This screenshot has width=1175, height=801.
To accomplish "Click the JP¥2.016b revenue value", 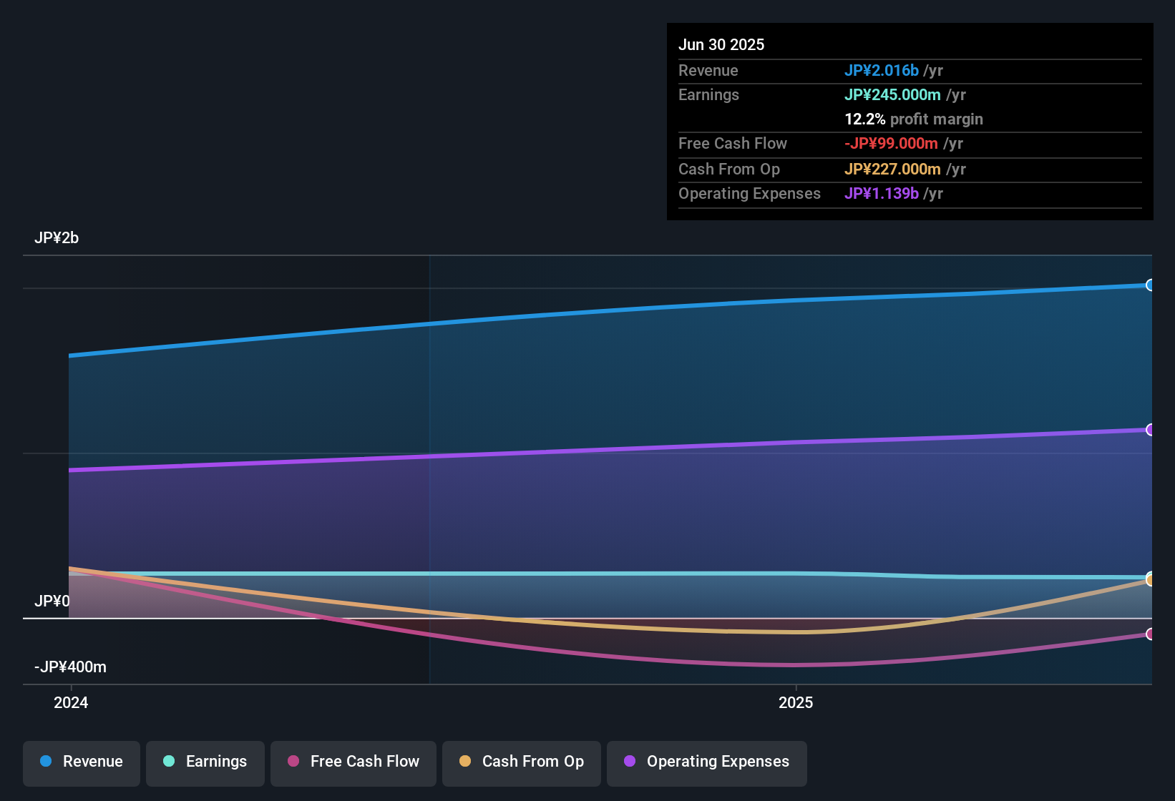I will click(882, 71).
